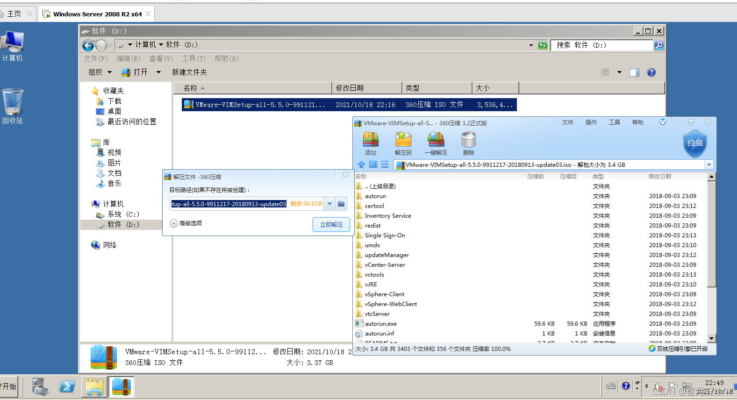Image resolution: width=737 pixels, height=400 pixels.
Task: Open the 帮助 menu in 360压缩
Action: coord(638,122)
